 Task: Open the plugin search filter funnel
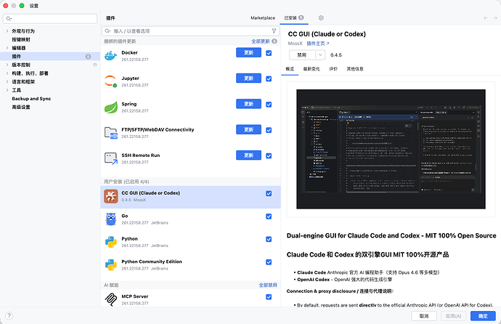[x=274, y=31]
